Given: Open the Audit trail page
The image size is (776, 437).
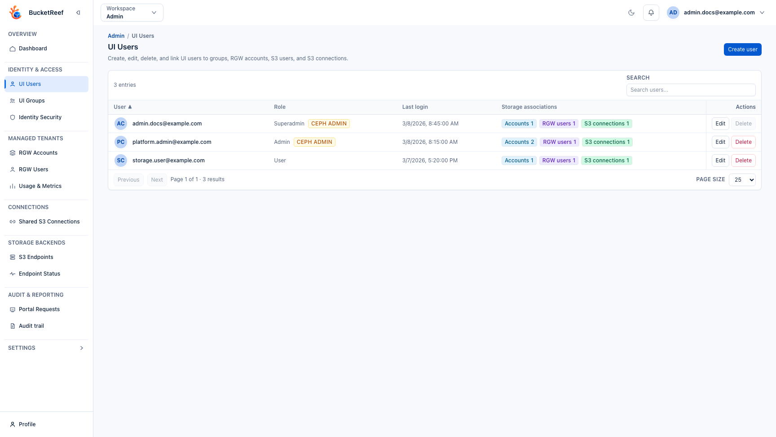Looking at the screenshot, I should click(46, 326).
